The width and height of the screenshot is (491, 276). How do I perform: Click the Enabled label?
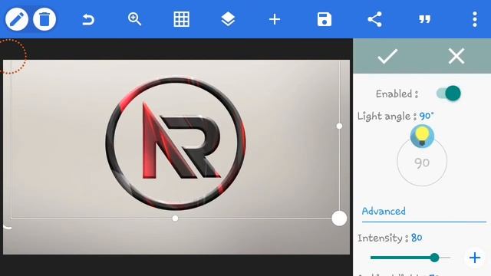pyautogui.click(x=397, y=94)
